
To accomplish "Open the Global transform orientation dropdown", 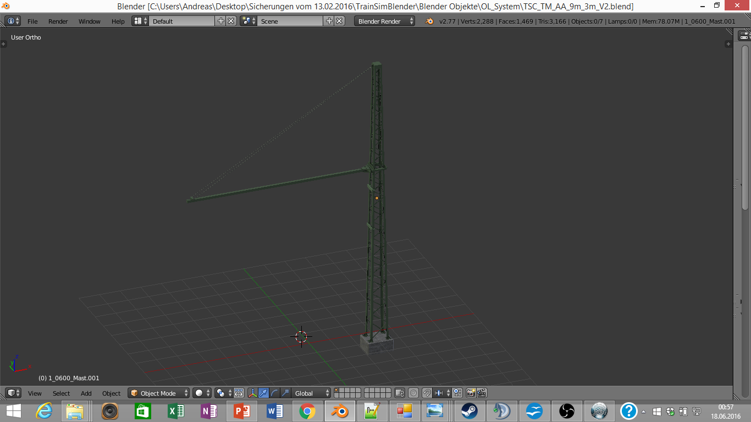I will coord(312,393).
